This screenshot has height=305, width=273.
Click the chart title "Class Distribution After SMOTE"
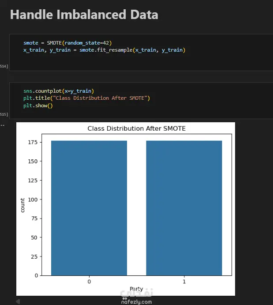137,129
